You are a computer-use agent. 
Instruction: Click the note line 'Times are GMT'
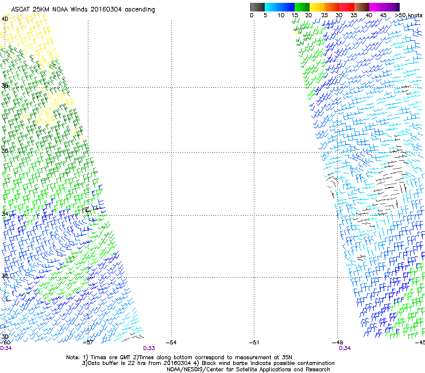[x=110, y=358]
